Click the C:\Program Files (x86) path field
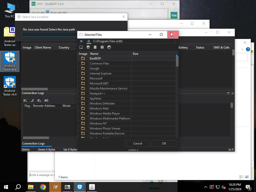Viewport: 256px width, 192px height. click(x=134, y=41)
